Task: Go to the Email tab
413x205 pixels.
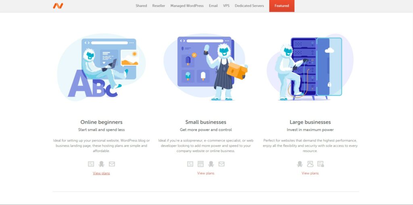Action: click(213, 6)
